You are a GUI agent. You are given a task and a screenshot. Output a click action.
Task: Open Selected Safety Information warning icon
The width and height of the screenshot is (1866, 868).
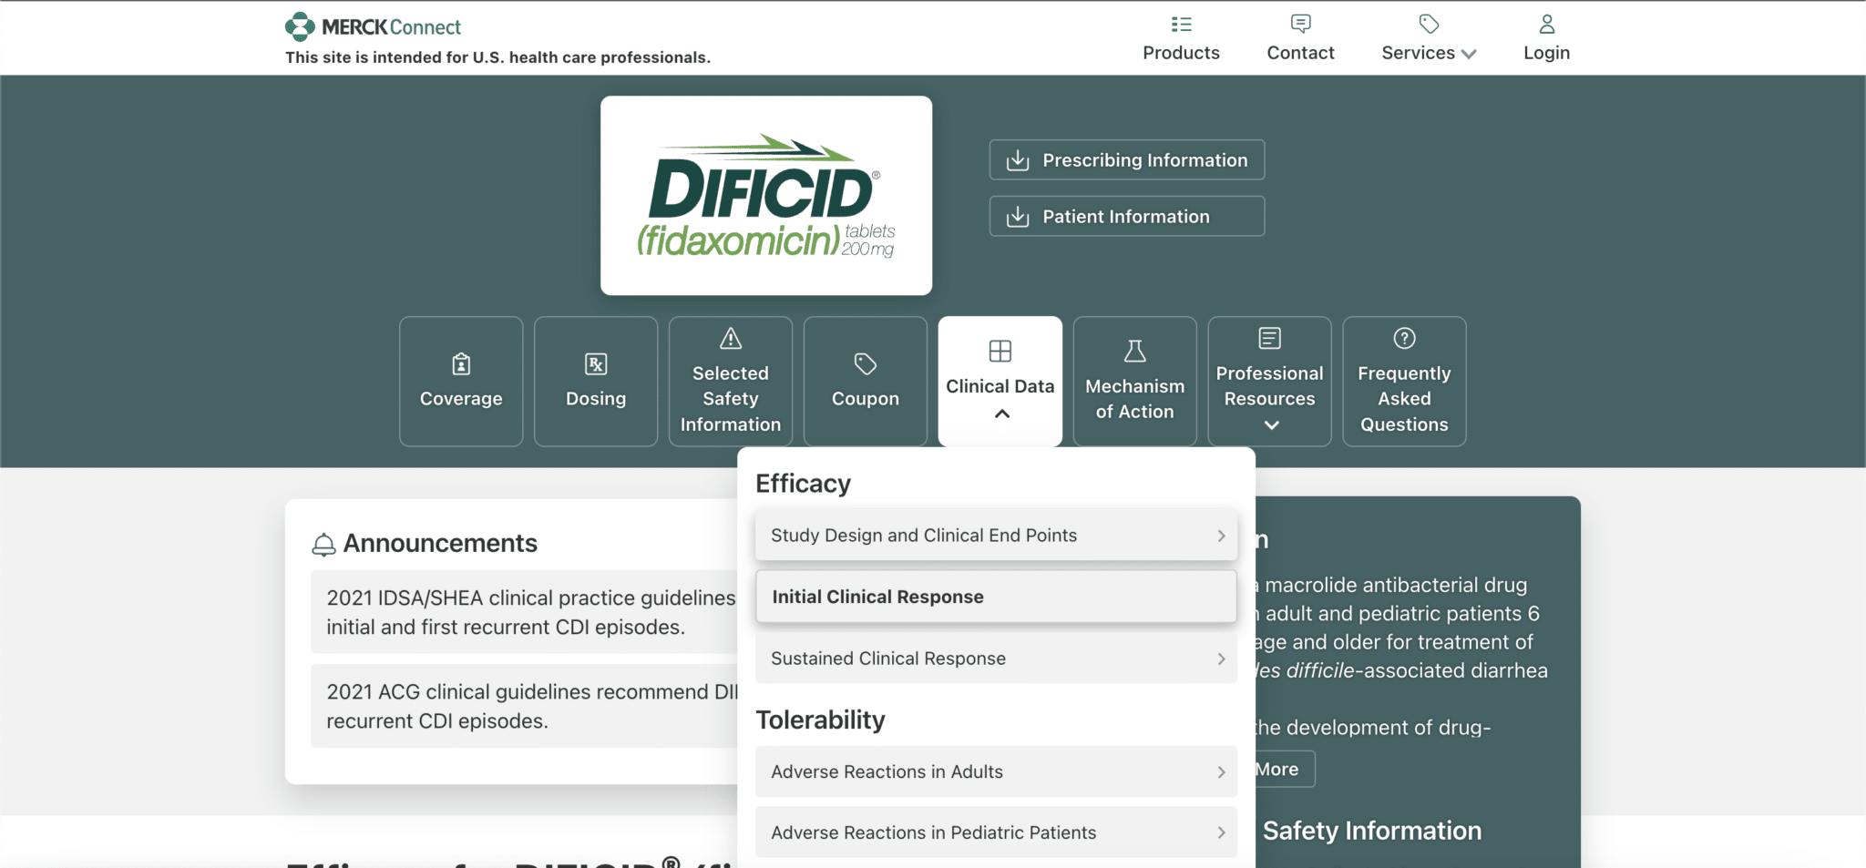coord(730,339)
